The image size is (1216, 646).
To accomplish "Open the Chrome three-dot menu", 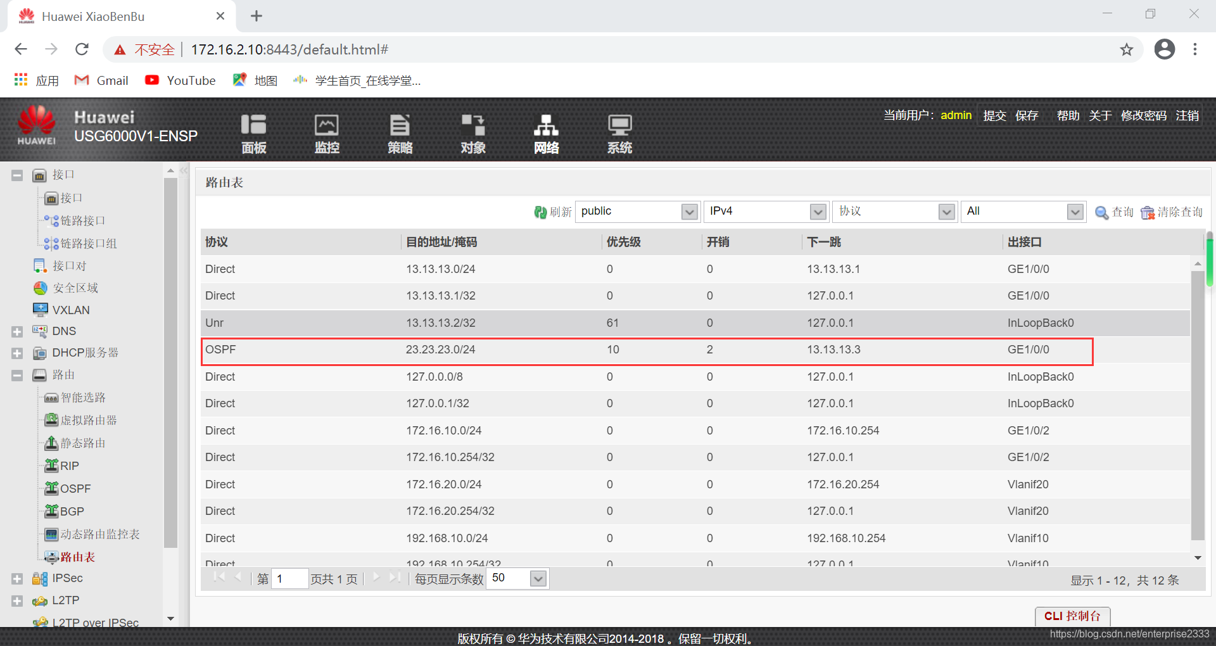I will click(x=1194, y=49).
